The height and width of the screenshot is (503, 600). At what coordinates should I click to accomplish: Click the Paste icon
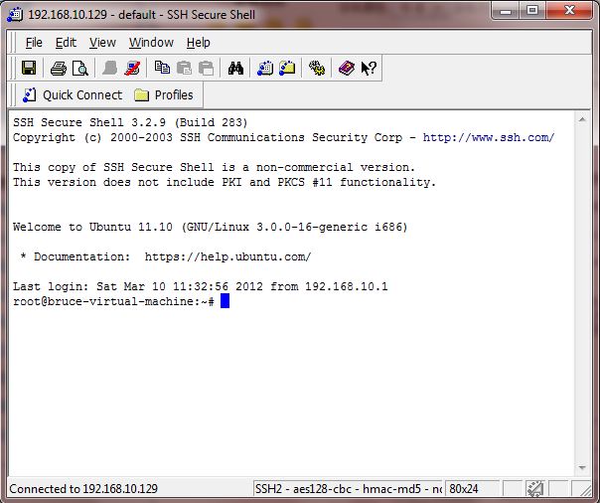(x=185, y=69)
